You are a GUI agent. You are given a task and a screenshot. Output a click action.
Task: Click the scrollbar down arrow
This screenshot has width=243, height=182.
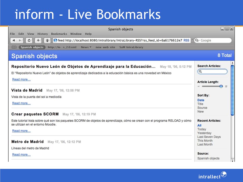point(232,161)
